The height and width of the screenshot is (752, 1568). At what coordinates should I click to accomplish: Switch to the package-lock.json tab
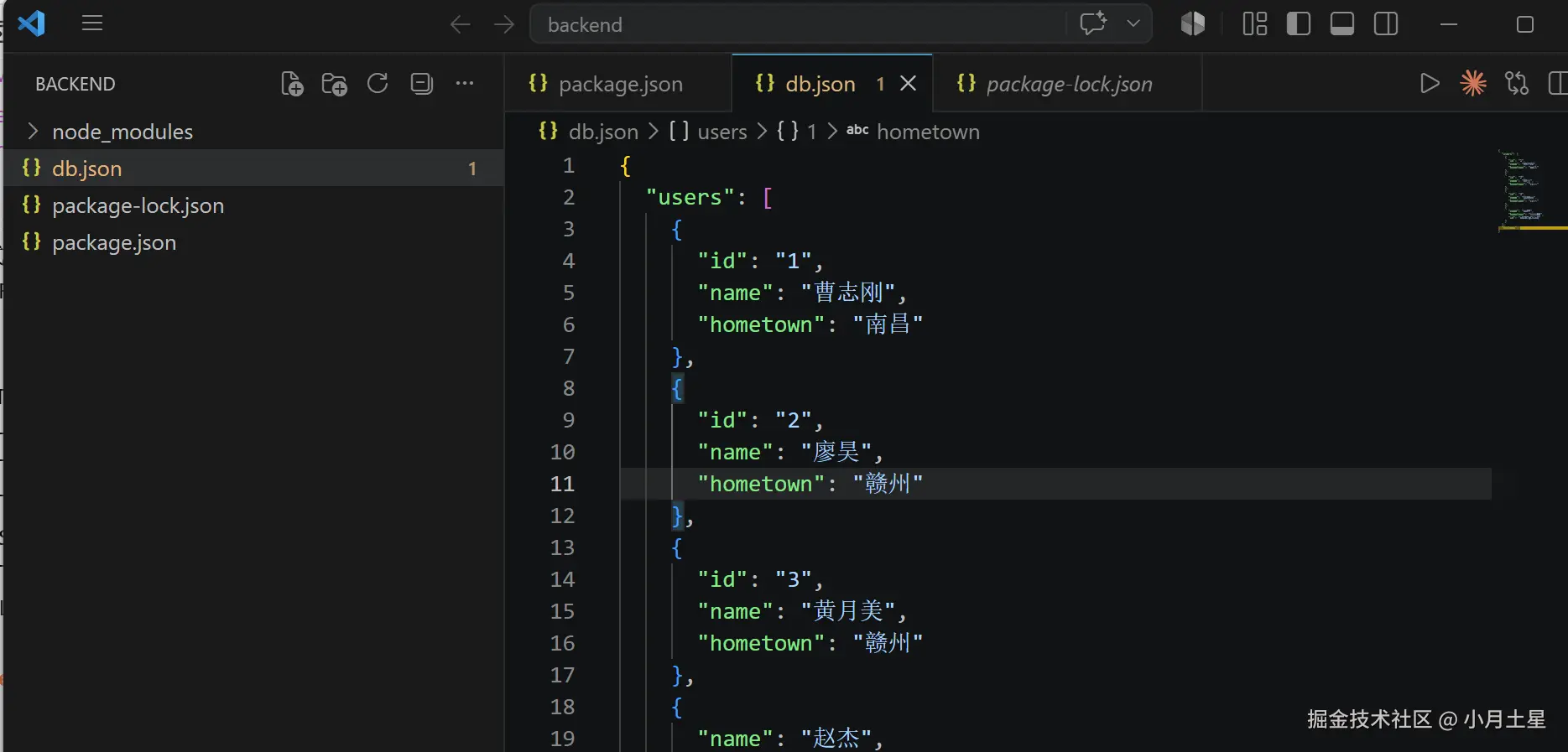(1068, 84)
